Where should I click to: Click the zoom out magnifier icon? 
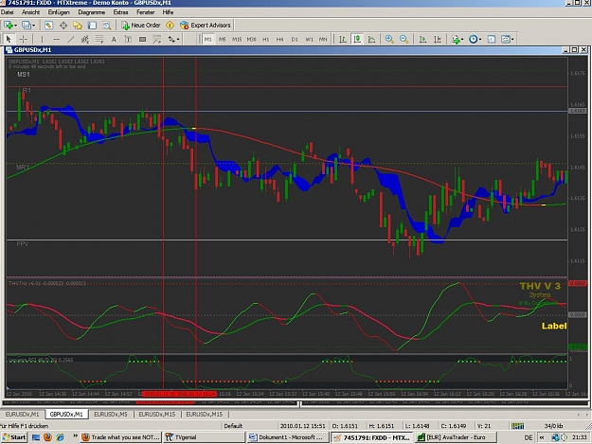tap(404, 39)
